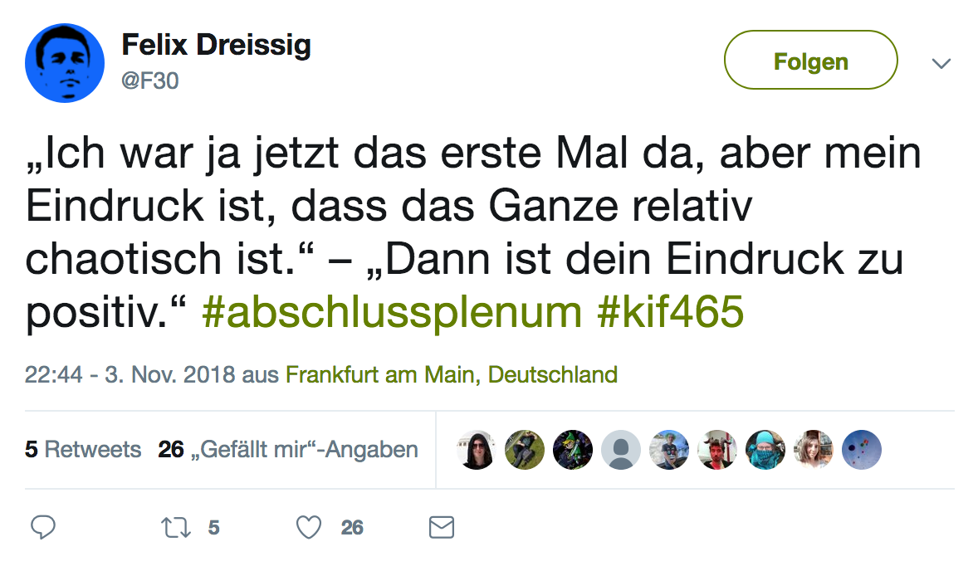Send tweet via envelope message icon
The width and height of the screenshot is (978, 571).
point(442,527)
